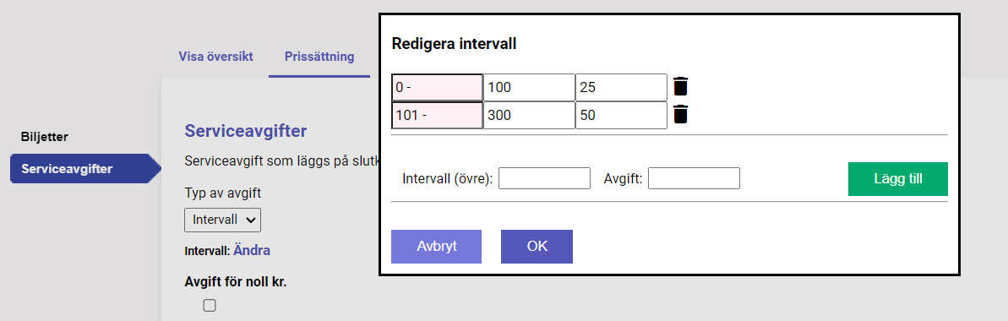1008x321 pixels.
Task: Click the green Lägg till button
Action: coord(898,179)
